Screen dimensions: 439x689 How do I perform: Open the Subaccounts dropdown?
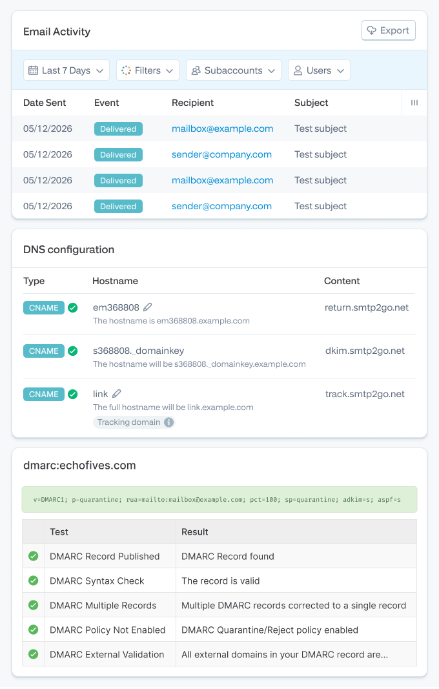[x=234, y=70]
